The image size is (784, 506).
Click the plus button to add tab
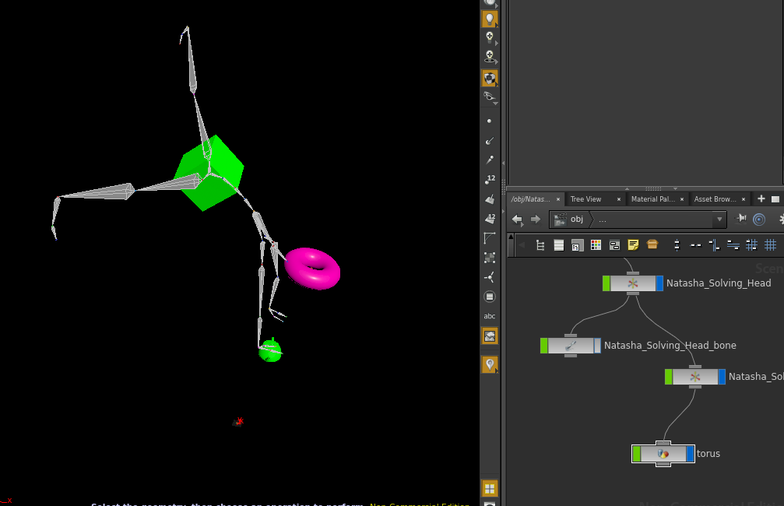click(761, 199)
